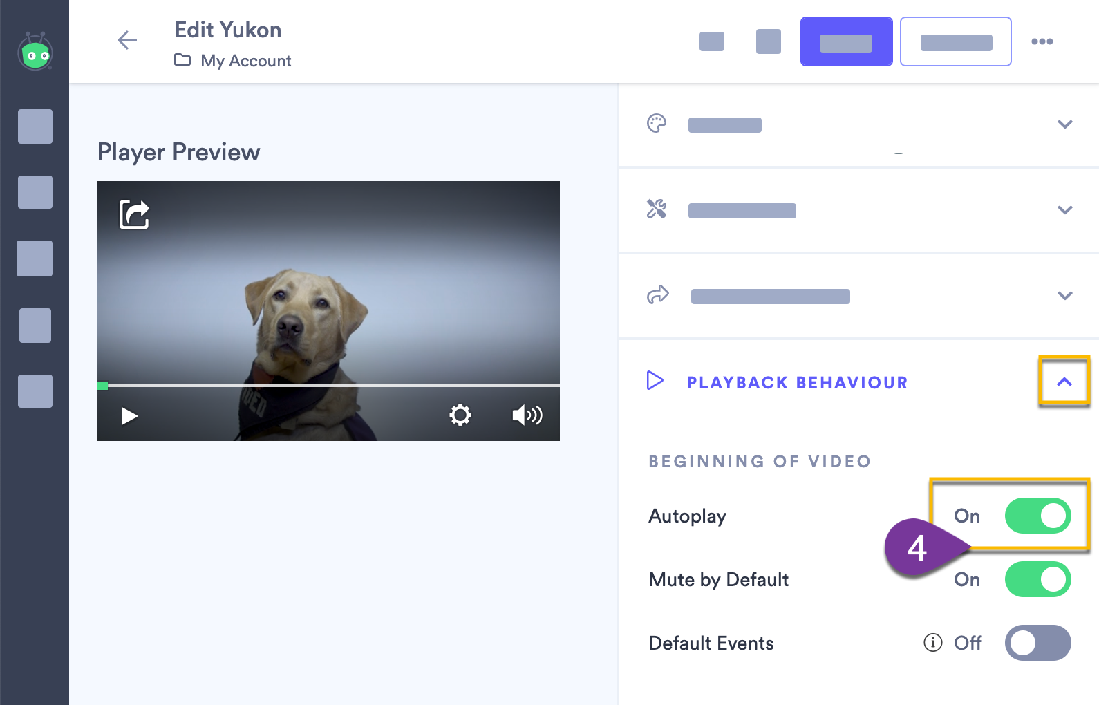This screenshot has width=1099, height=705.
Task: Expand the palette icon section chevron
Action: click(x=1064, y=124)
